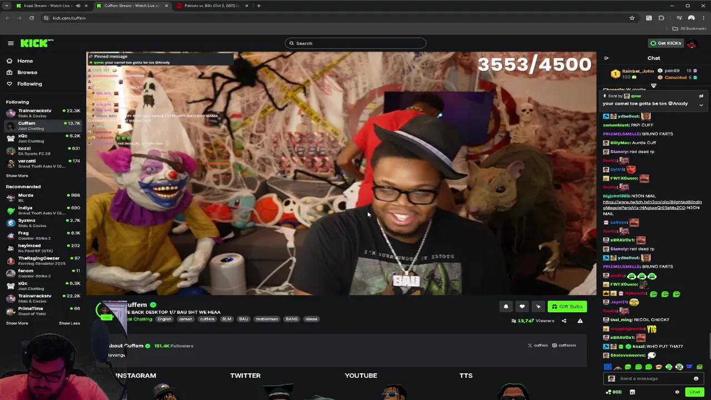Hide the pinned message via eye icon

pos(701,96)
